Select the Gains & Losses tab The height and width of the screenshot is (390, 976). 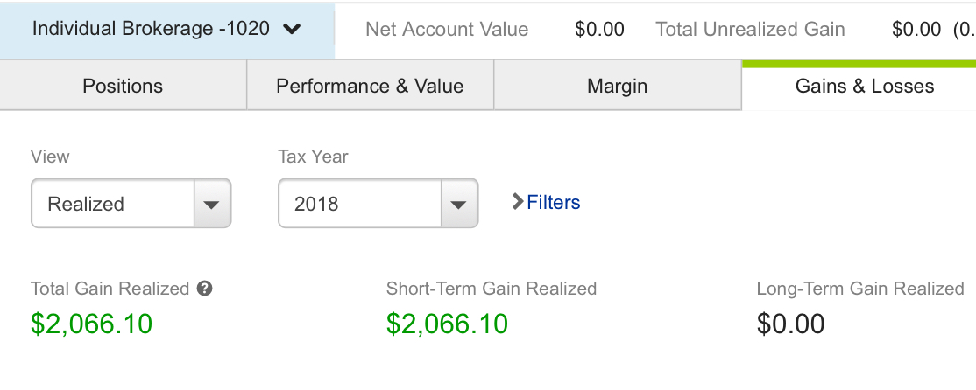[x=865, y=86]
